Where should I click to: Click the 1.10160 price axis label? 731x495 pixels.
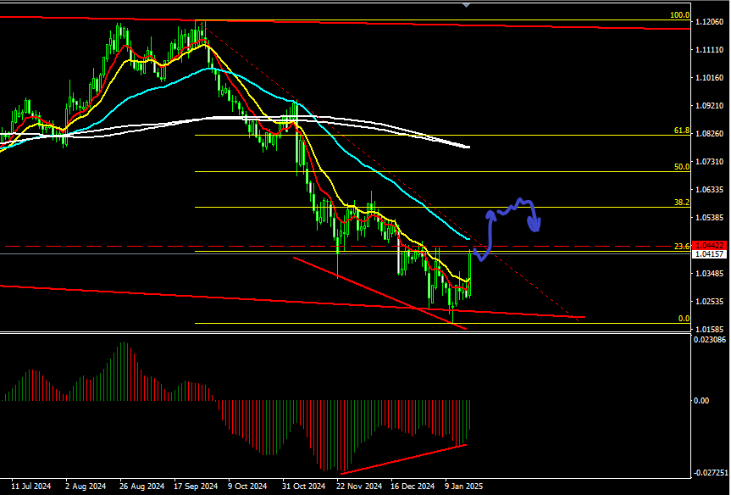click(712, 77)
